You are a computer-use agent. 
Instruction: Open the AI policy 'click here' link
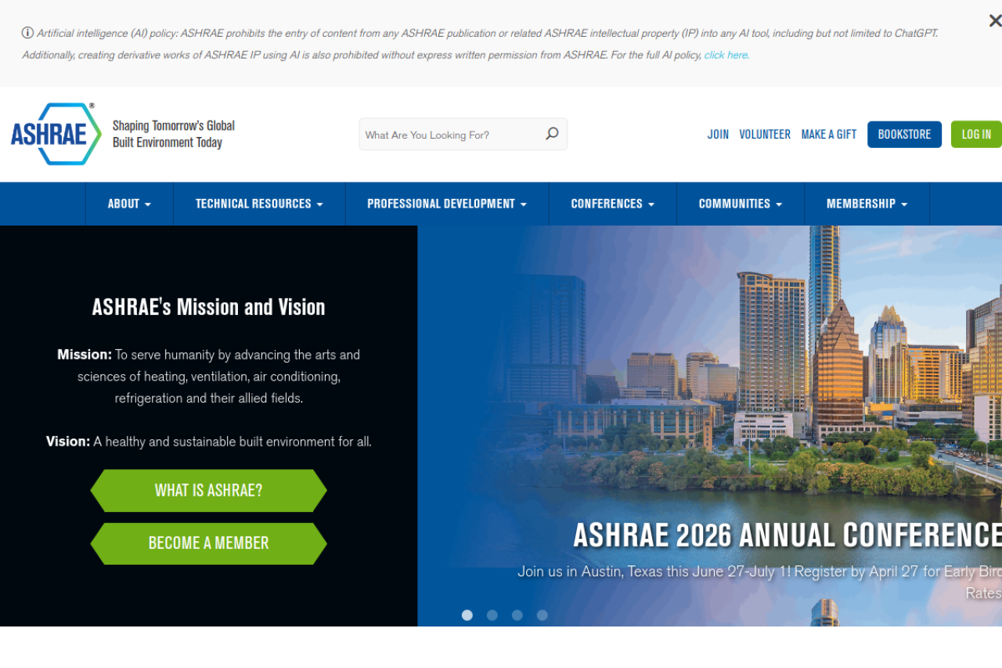point(726,55)
